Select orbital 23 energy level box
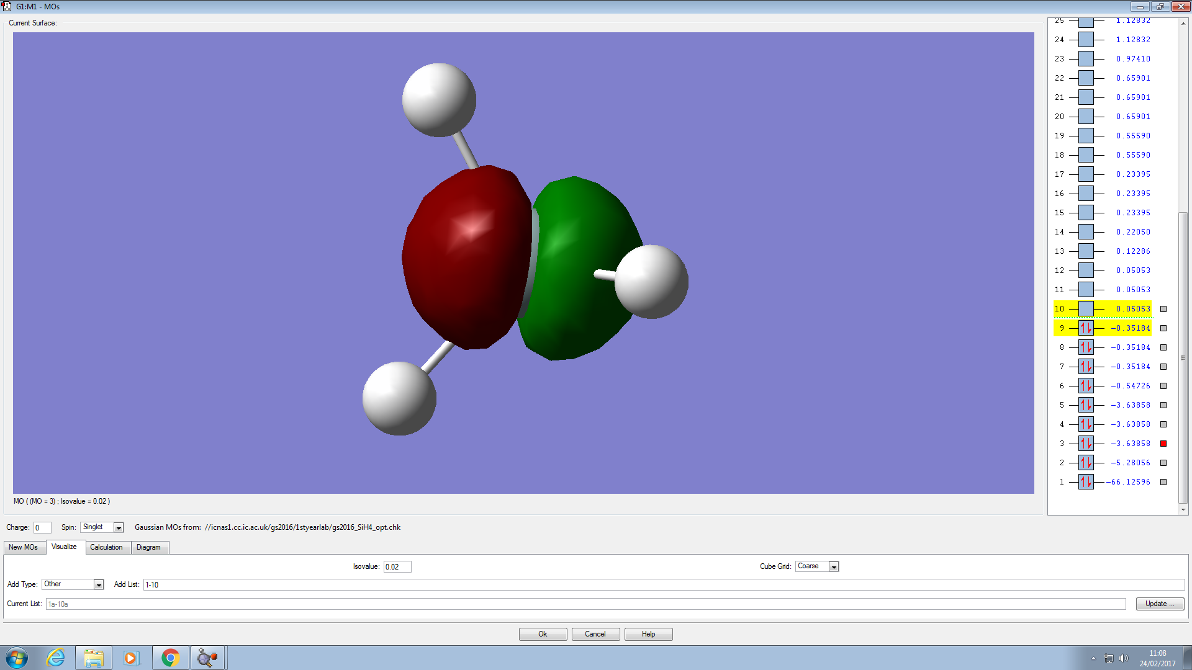The width and height of the screenshot is (1192, 670). pyautogui.click(x=1086, y=59)
